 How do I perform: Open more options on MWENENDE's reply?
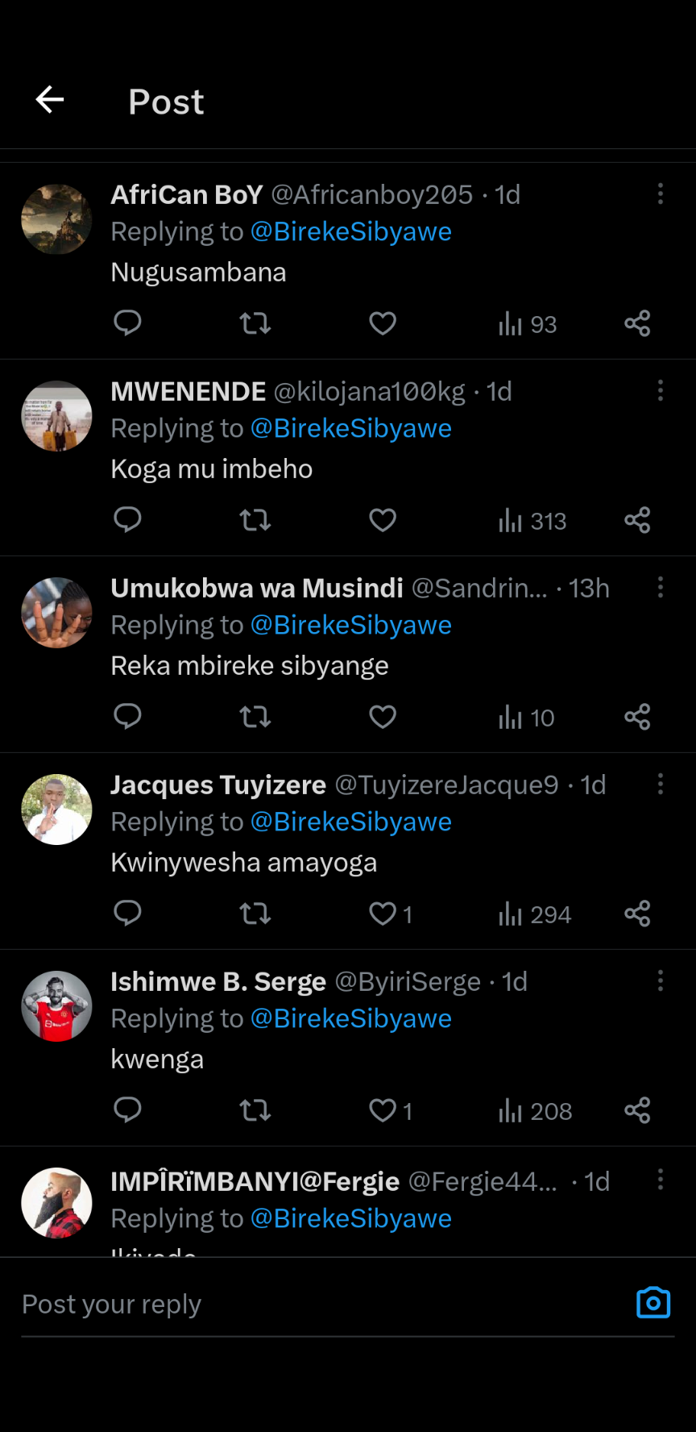[x=661, y=390]
